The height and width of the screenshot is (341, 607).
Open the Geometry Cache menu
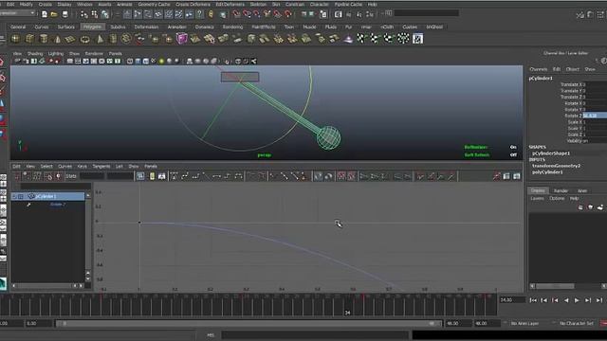(x=154, y=4)
